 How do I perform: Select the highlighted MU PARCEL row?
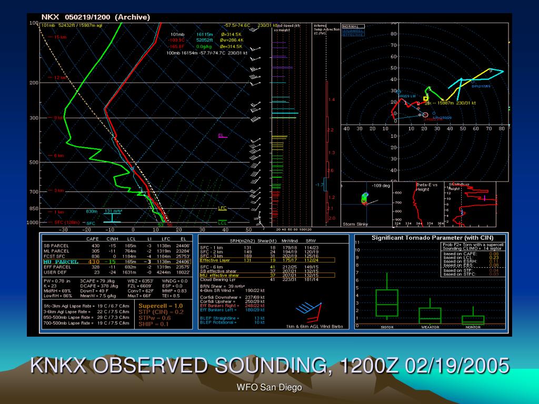116,262
